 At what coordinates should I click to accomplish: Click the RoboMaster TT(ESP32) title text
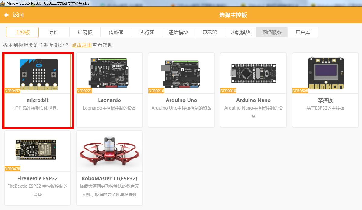pos(109,178)
